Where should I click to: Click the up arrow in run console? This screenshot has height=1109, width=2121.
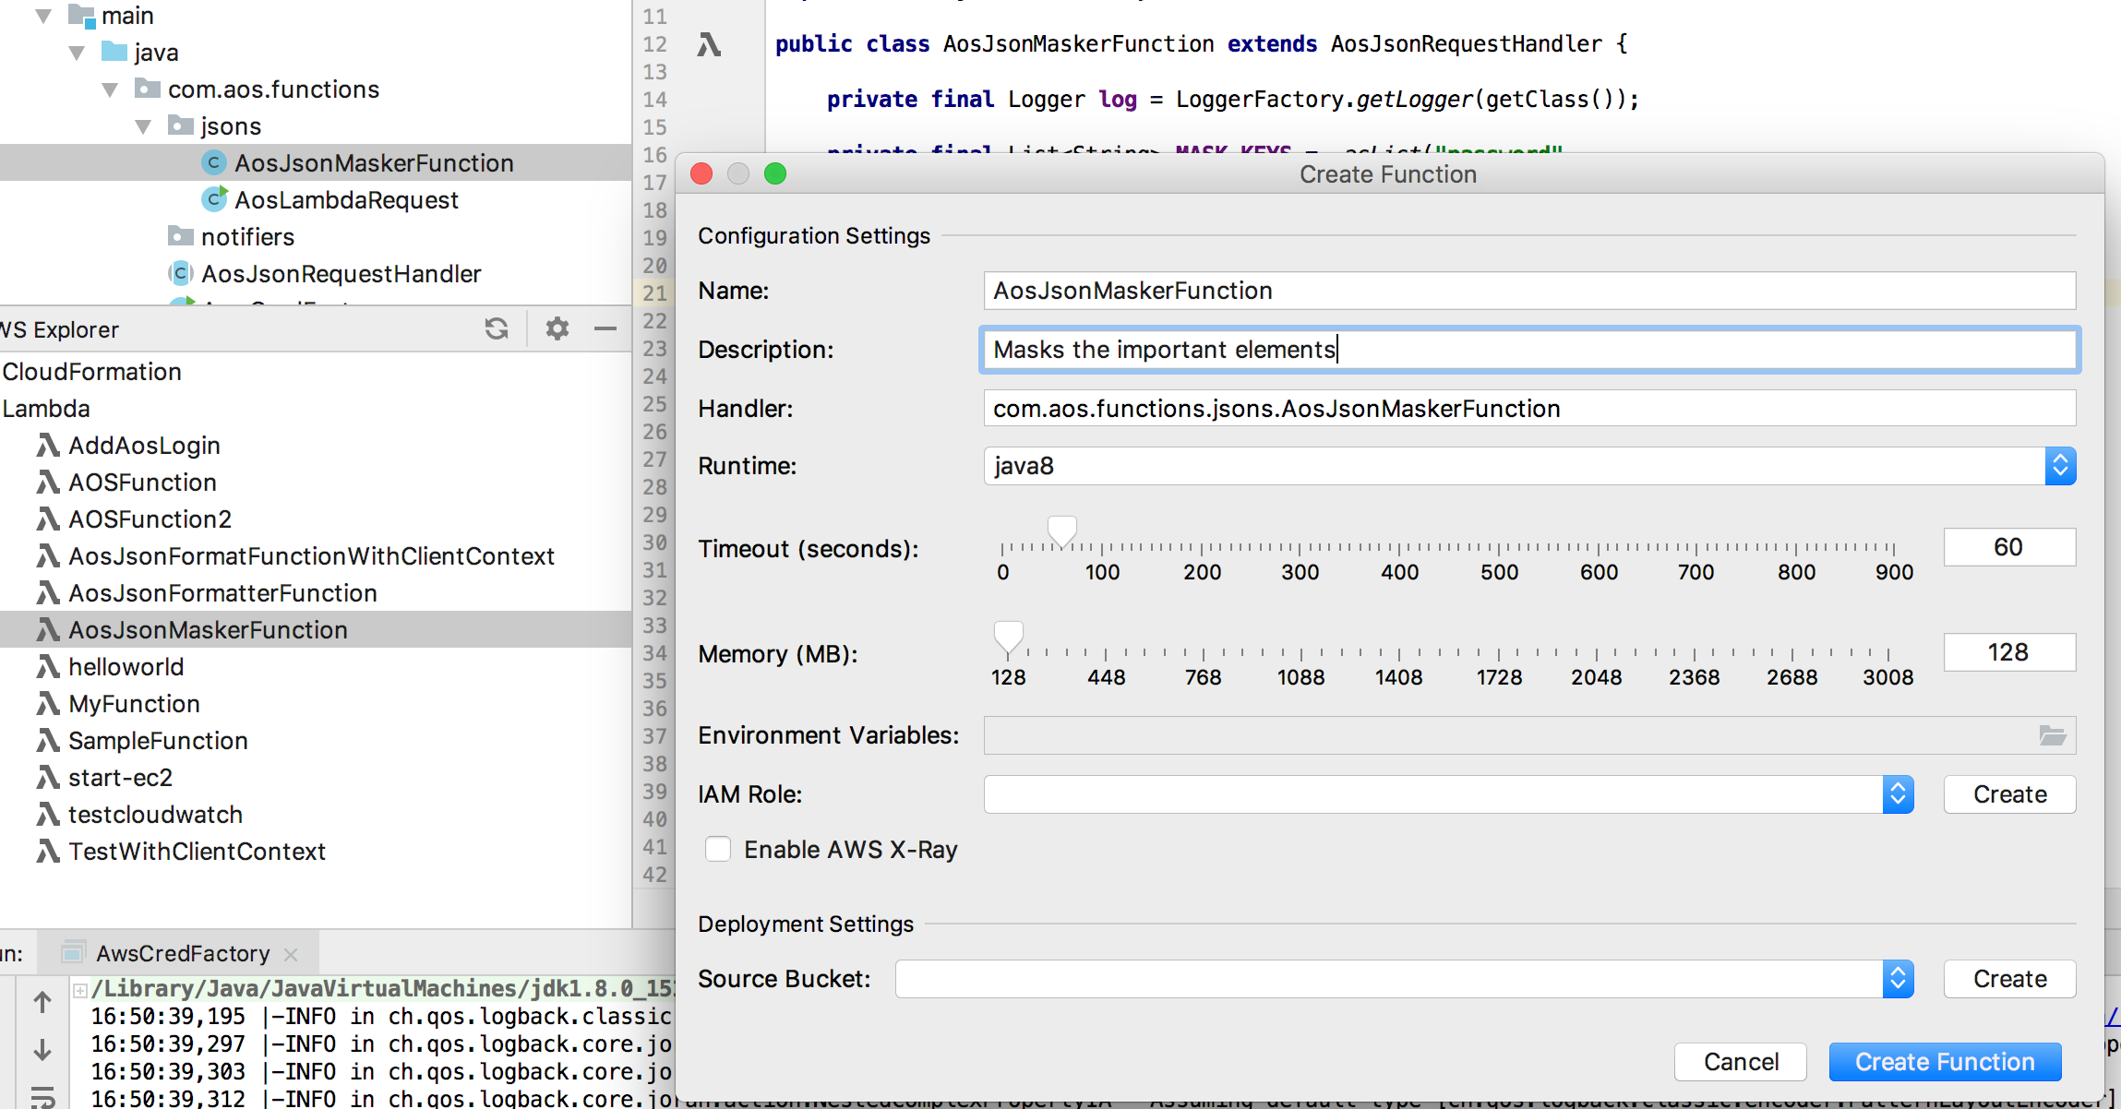pos(42,1002)
